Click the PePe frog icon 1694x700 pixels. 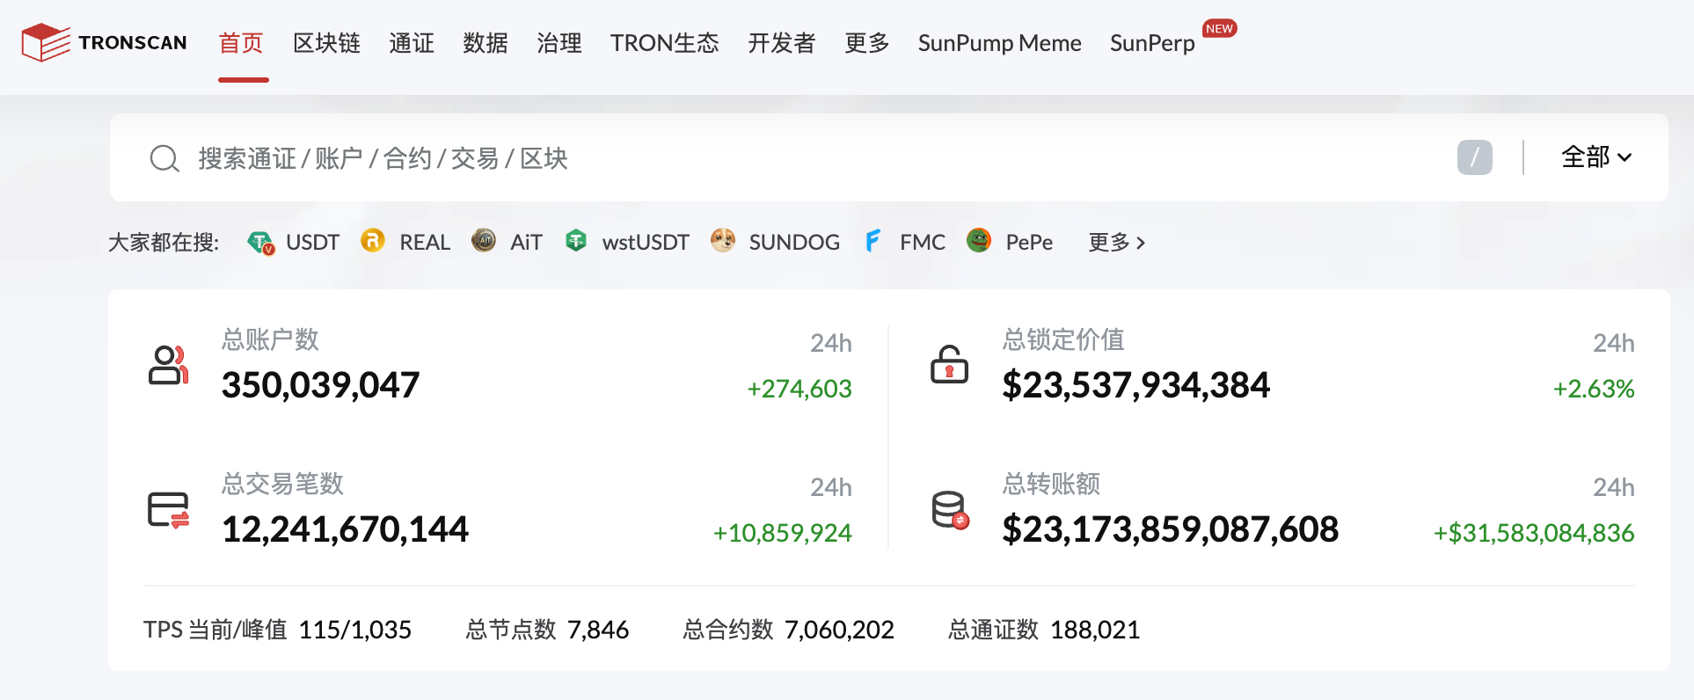[979, 241]
